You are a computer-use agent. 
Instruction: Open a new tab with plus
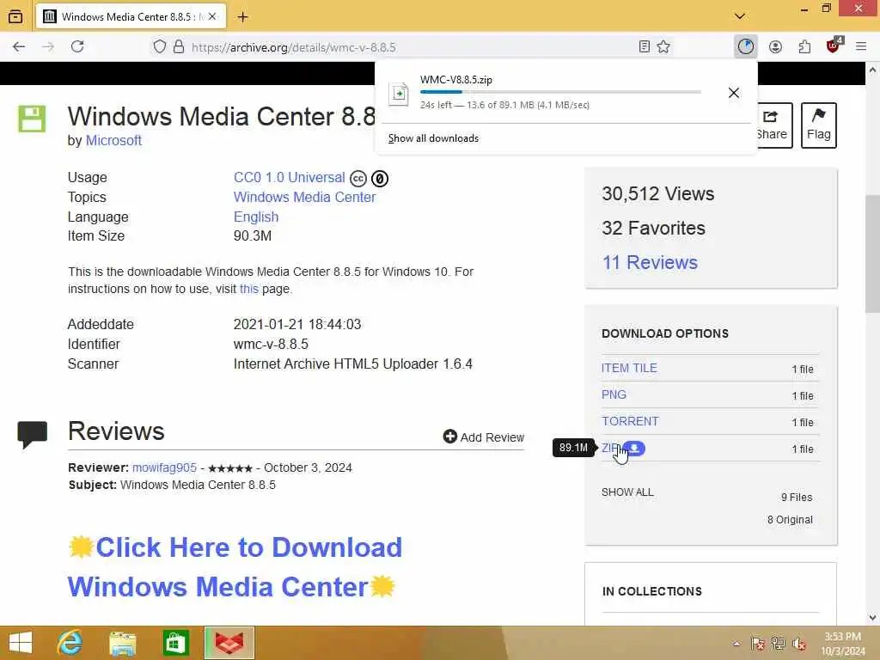(242, 17)
